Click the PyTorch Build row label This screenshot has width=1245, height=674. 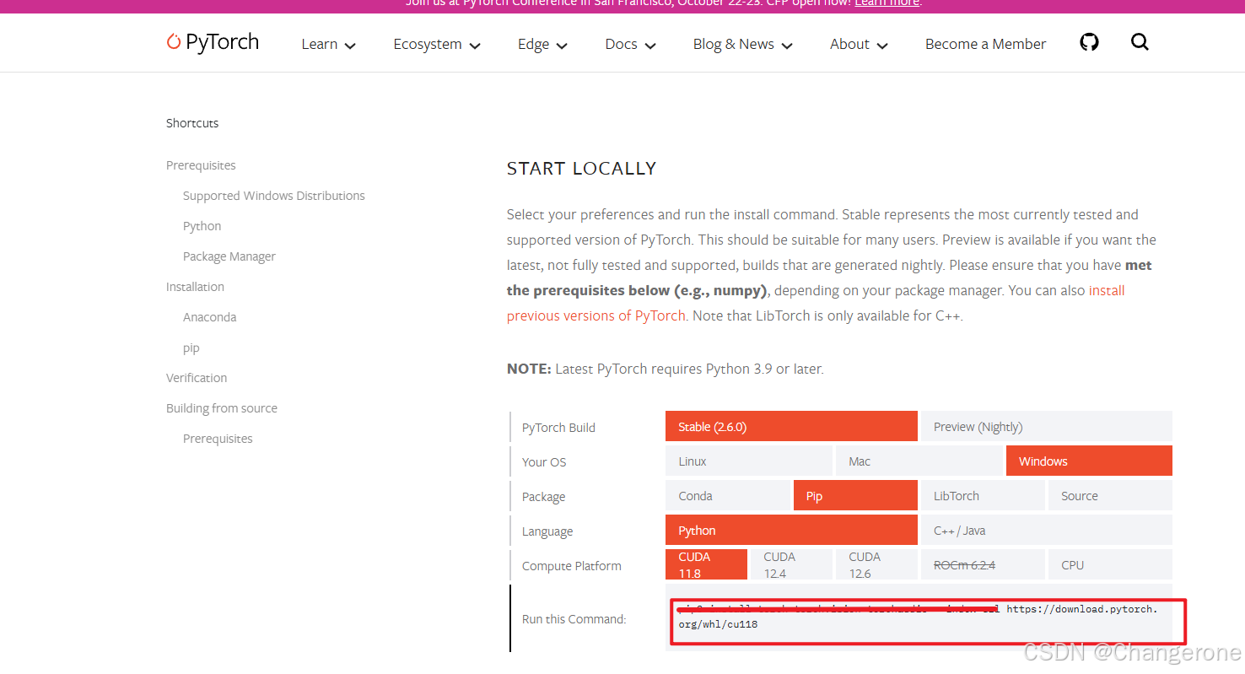[x=558, y=428]
